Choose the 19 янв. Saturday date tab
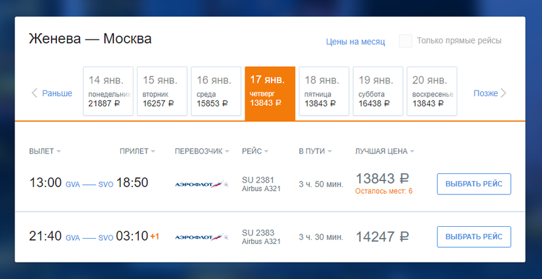 (378, 91)
